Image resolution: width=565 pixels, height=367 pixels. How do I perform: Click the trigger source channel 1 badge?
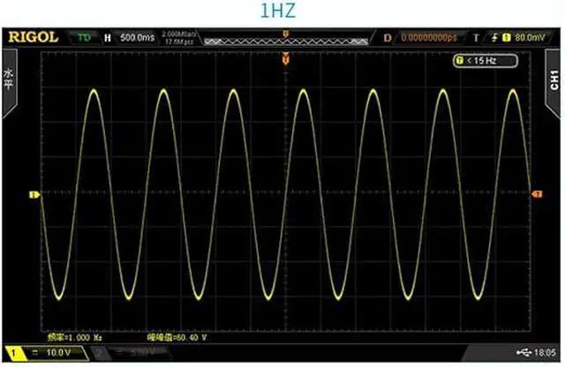click(507, 38)
